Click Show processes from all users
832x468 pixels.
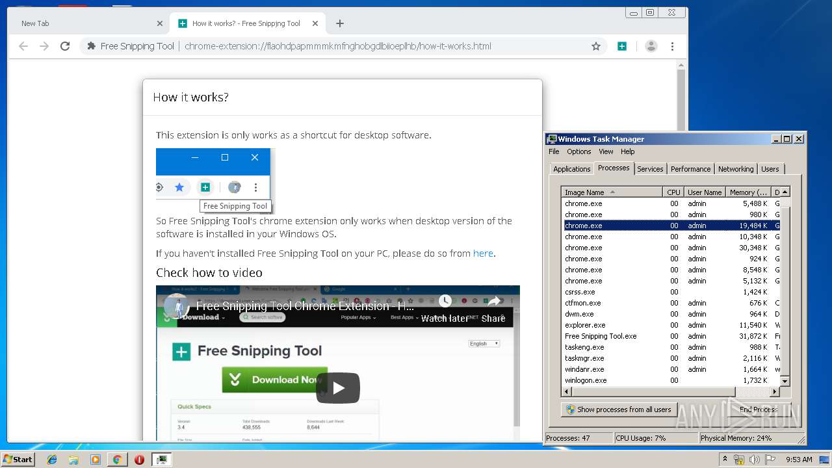pos(619,409)
